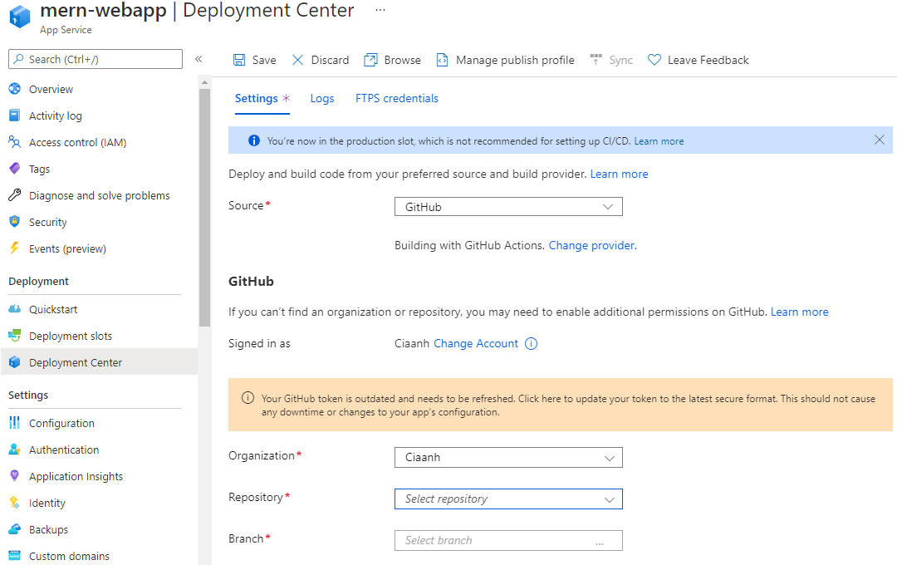Open the Overview blade

pos(51,89)
